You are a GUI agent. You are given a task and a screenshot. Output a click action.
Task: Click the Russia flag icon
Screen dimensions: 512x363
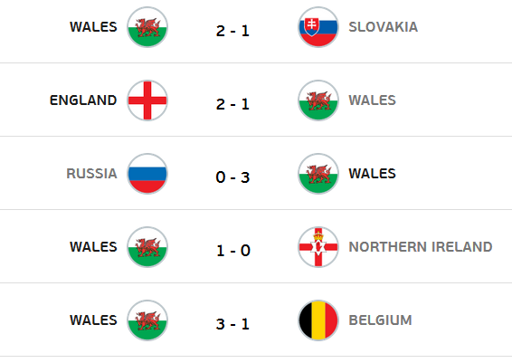(147, 174)
